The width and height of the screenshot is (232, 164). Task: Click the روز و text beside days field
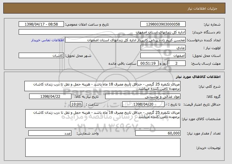coord(163,63)
